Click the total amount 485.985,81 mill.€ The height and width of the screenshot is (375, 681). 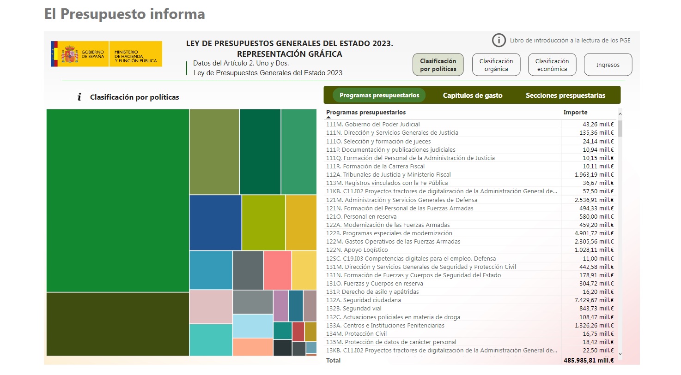click(x=589, y=360)
